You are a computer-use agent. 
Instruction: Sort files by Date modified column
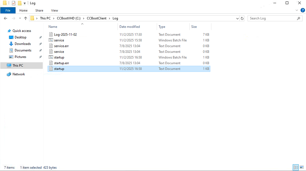[x=130, y=27]
